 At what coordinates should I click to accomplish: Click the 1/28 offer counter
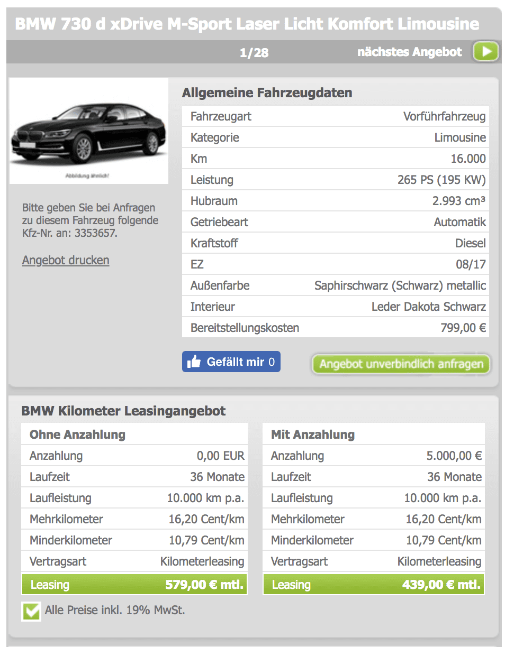click(x=254, y=52)
